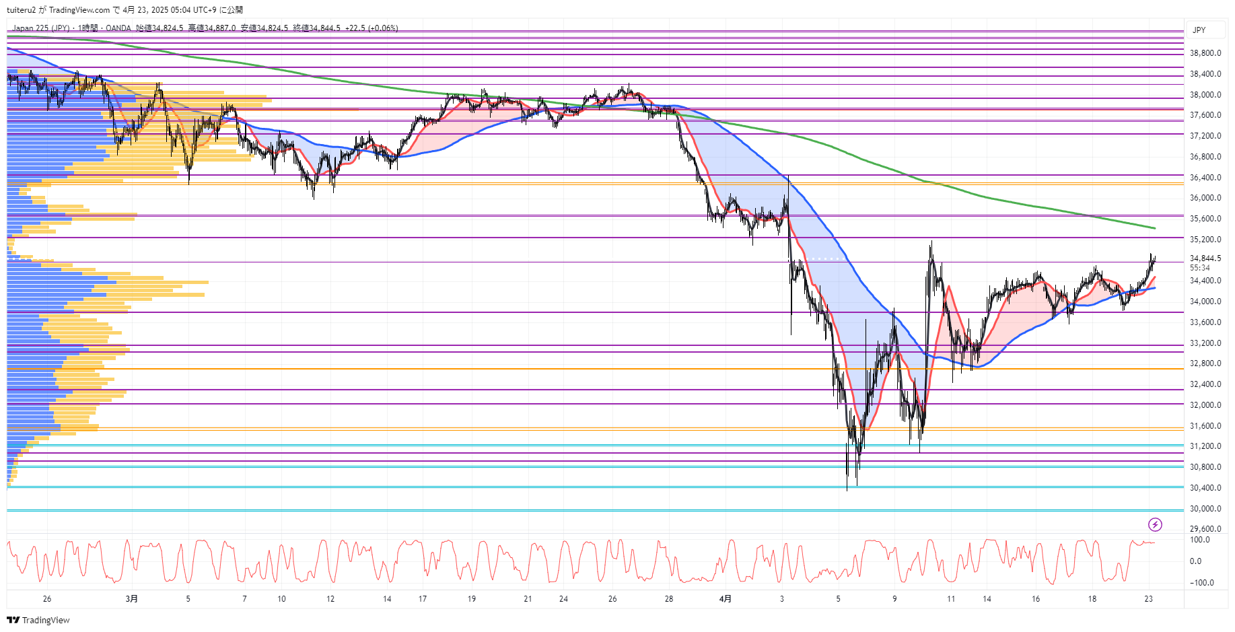The width and height of the screenshot is (1235, 632).
Task: Click the 100.0 oscillator scale label
Action: click(1199, 540)
